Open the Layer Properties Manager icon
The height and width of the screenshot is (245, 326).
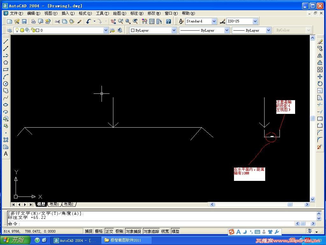[x=9, y=30]
